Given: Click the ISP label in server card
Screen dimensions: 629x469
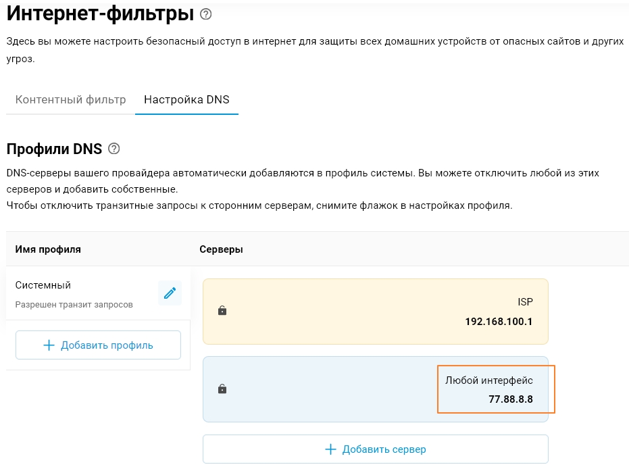Looking at the screenshot, I should [x=525, y=302].
